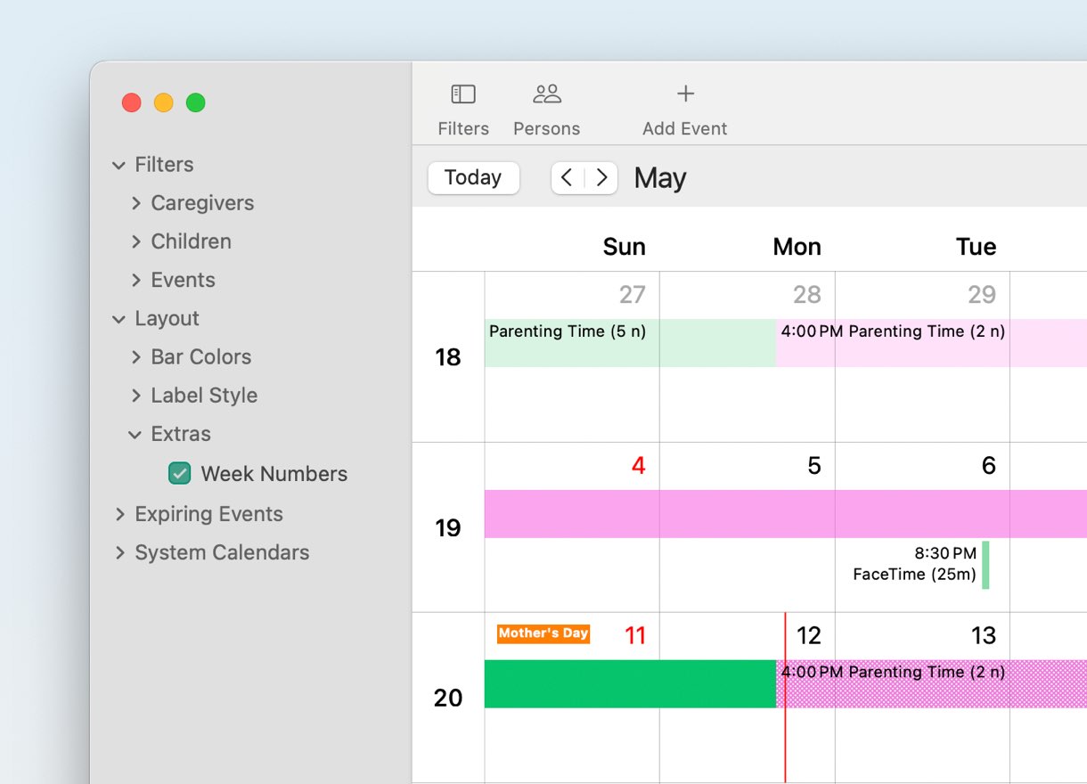This screenshot has width=1087, height=784.
Task: Select the Caregivers sidebar row
Action: click(202, 203)
